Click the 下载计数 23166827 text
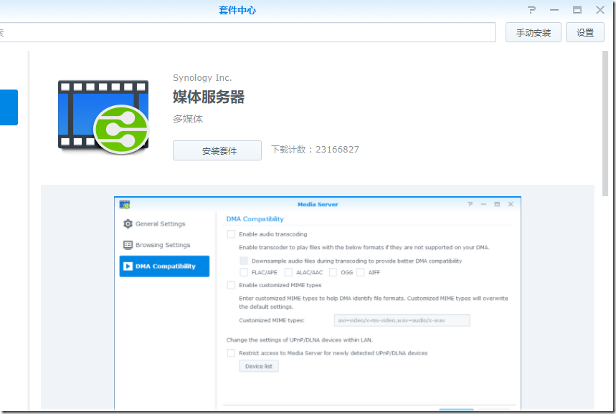Image resolution: width=616 pixels, height=414 pixels. (315, 150)
